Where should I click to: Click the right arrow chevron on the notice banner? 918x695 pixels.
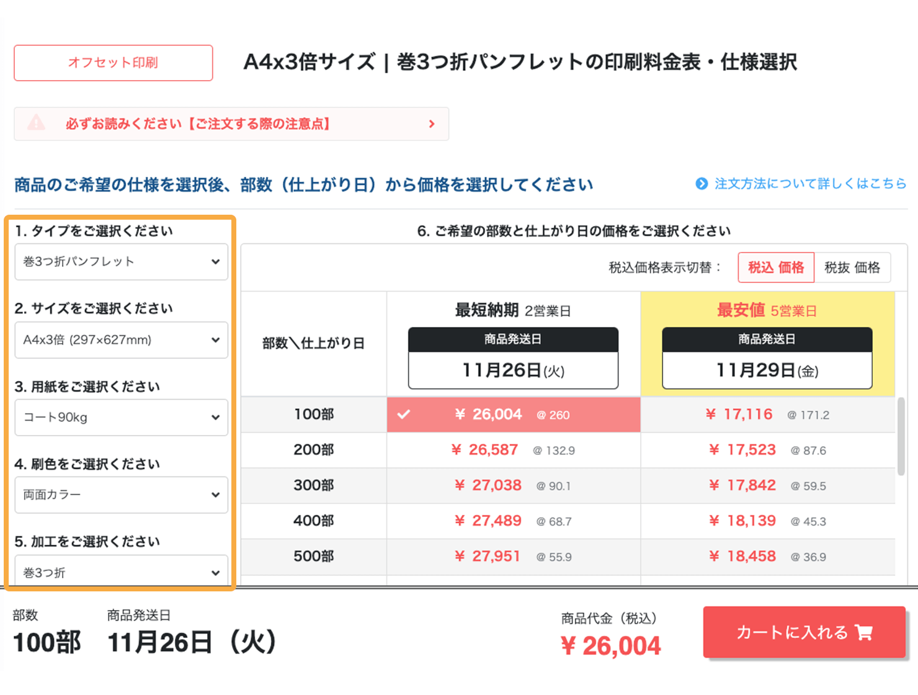[x=432, y=123]
